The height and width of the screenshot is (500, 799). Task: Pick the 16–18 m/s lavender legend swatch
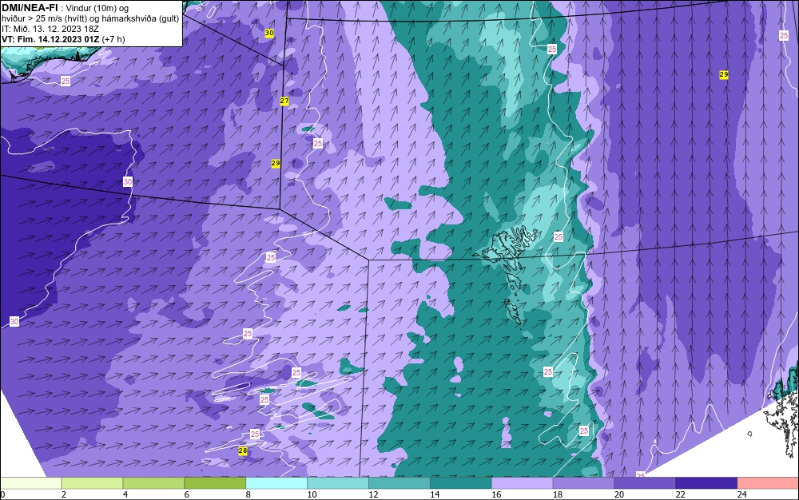point(522,482)
